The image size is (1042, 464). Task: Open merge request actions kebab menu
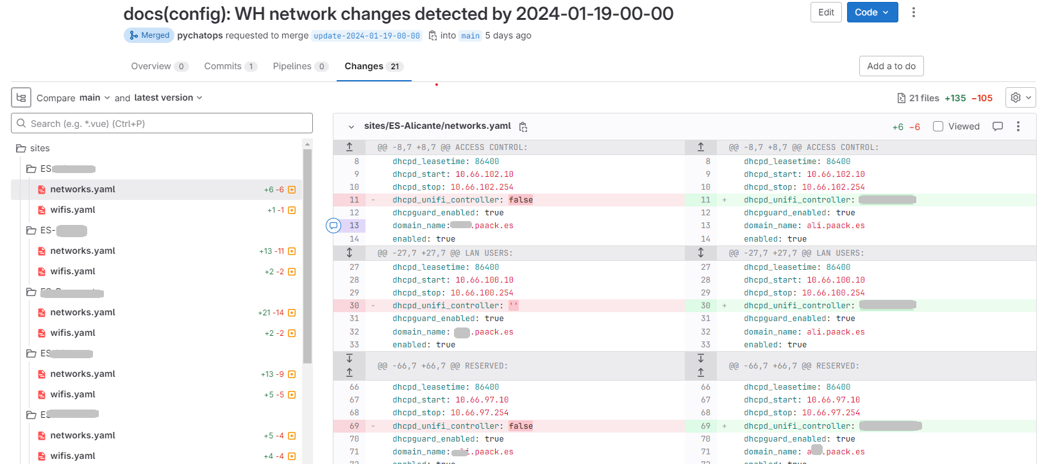pos(914,12)
